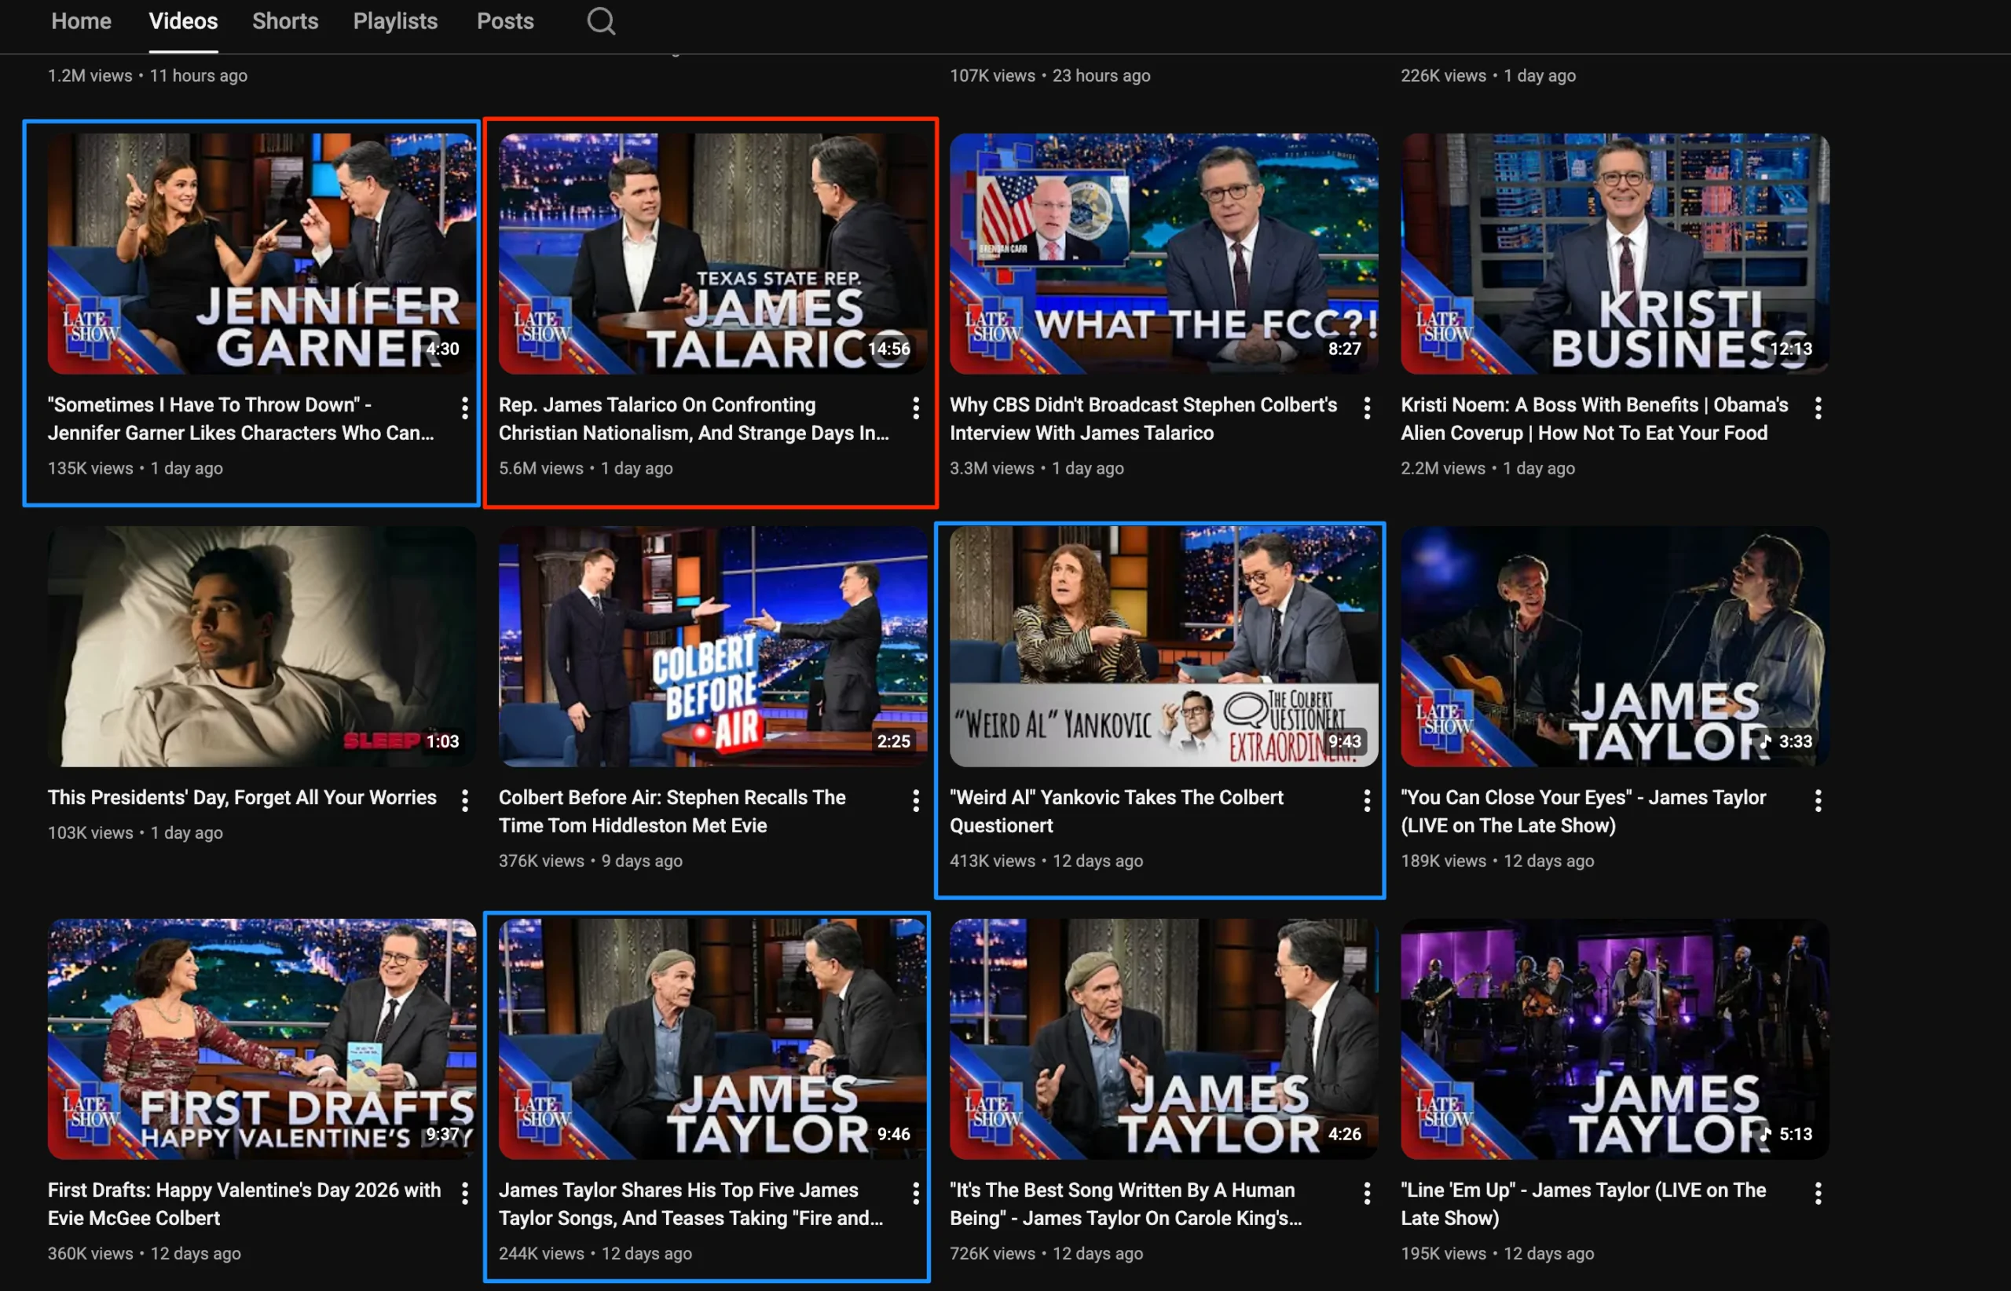
Task: Play the Colbert Before Air thumbnail
Action: point(712,645)
